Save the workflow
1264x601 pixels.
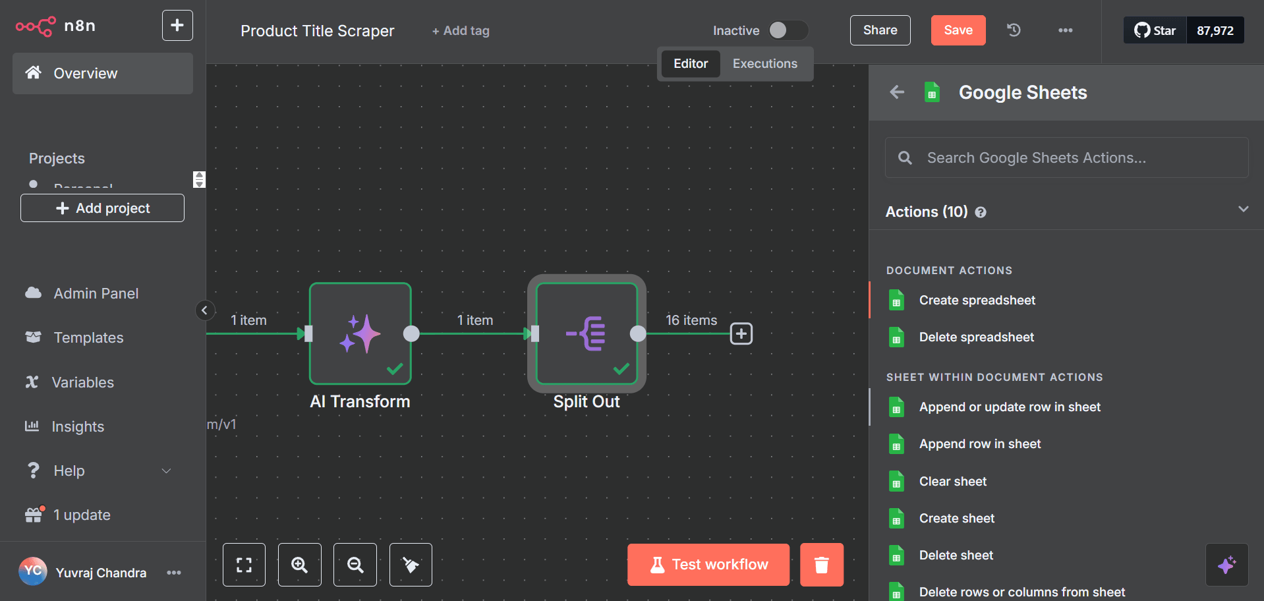click(x=958, y=30)
